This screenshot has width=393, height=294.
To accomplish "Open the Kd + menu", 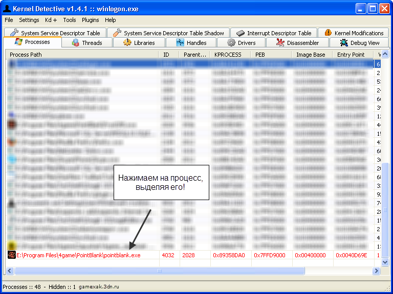I will pos(51,20).
